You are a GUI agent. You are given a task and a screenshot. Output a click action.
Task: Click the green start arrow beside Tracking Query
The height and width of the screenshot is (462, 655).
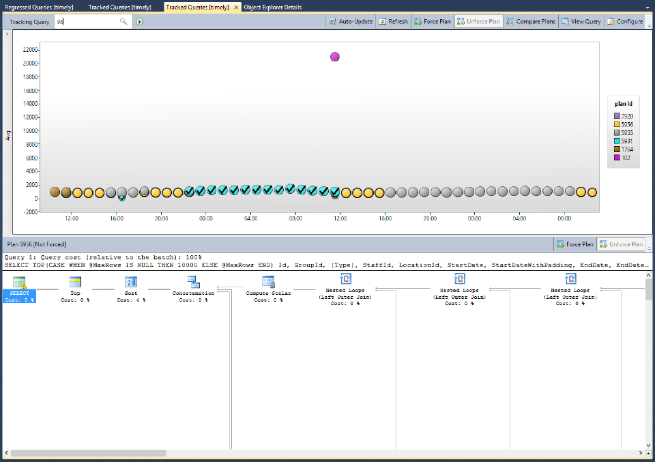pos(139,21)
